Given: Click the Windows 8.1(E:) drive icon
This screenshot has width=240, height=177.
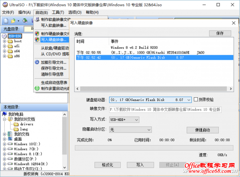Looking at the screenshot, I should tap(10, 154).
